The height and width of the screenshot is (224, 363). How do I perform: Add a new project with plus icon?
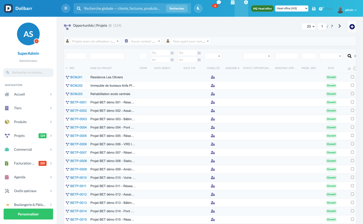click(x=352, y=27)
